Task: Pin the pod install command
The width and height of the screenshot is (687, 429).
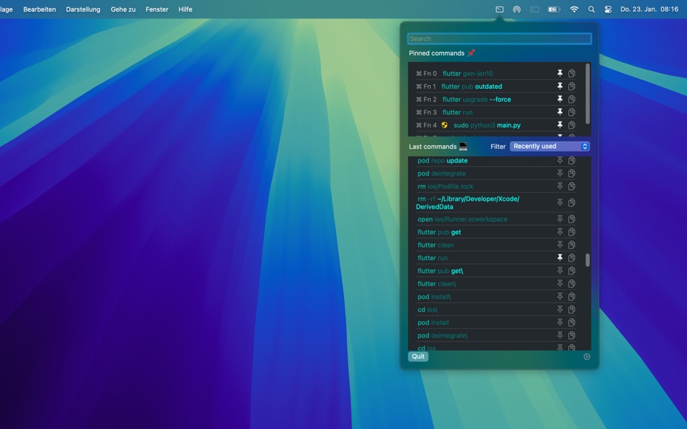Action: coord(560,322)
